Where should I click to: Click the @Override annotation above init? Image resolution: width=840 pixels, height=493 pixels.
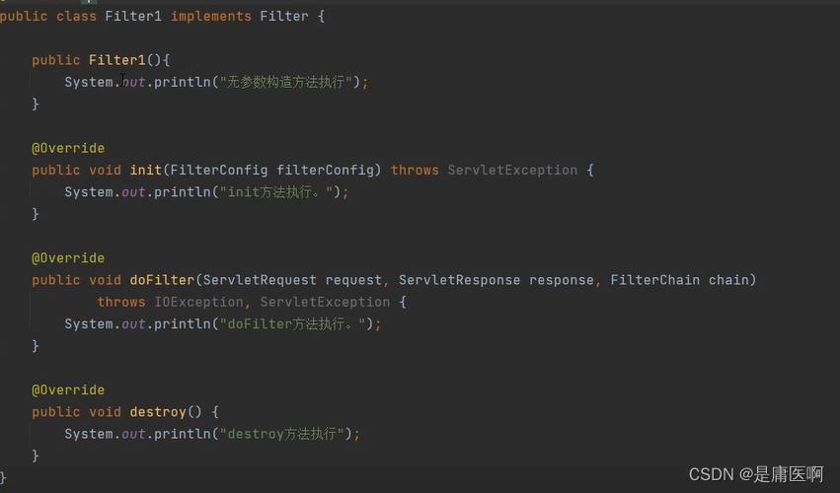68,148
